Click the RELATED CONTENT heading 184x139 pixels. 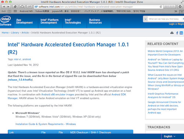click(x=163, y=44)
